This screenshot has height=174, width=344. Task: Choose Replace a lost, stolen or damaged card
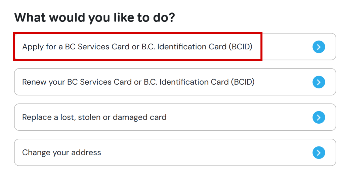94,117
